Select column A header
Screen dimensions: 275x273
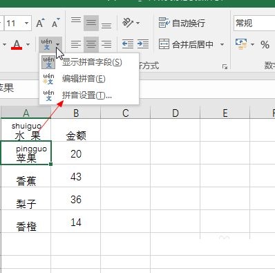tap(26, 113)
